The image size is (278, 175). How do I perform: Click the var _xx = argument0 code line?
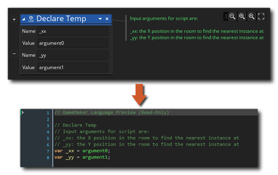click(82, 151)
